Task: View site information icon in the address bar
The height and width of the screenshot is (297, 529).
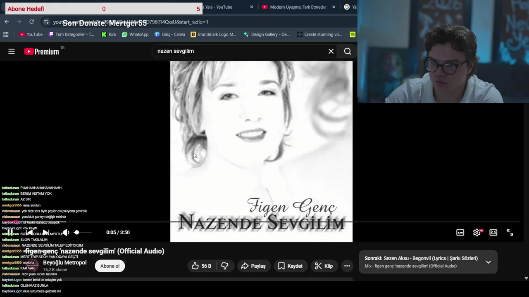Action: pyautogui.click(x=46, y=22)
